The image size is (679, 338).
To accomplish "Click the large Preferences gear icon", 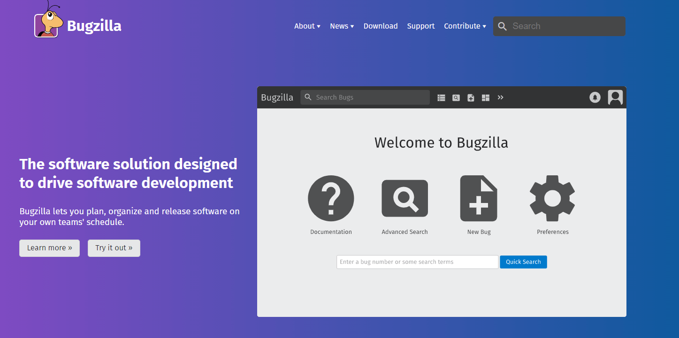I will 552,198.
